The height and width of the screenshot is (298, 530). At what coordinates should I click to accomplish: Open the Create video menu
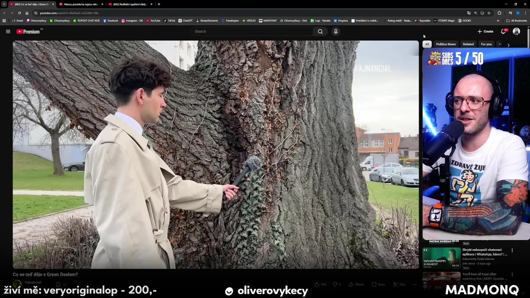pos(485,31)
